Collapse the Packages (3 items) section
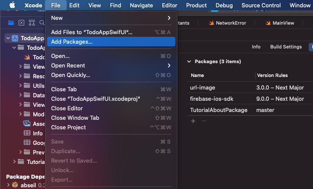Viewport: 313px width, 189px height. click(x=189, y=61)
